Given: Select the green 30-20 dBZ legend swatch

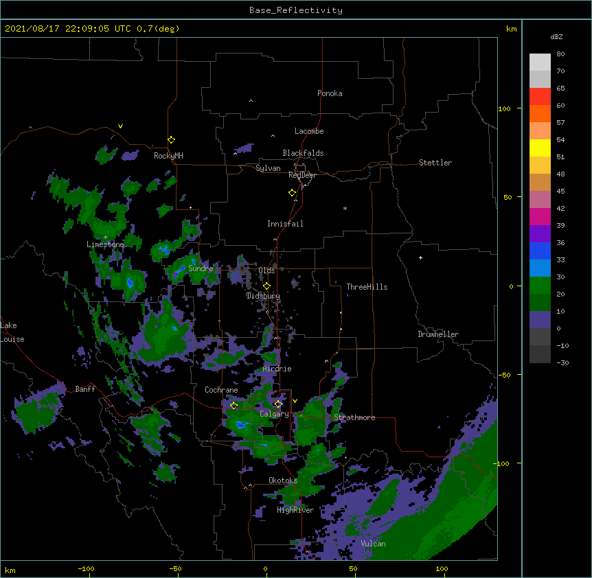Looking at the screenshot, I should pos(540,286).
